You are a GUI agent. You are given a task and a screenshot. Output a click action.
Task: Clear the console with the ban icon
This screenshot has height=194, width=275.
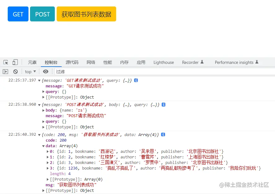(x=15, y=72)
